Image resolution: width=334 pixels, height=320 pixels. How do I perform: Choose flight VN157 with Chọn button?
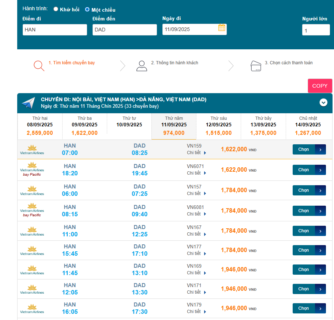[x=309, y=190]
